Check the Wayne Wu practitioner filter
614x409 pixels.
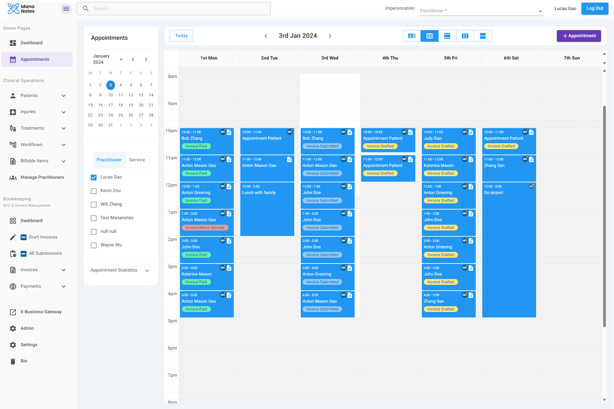click(x=94, y=245)
